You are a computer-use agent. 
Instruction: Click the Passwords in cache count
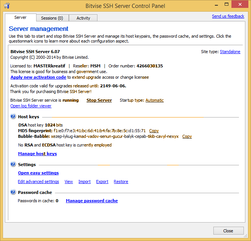57,201
